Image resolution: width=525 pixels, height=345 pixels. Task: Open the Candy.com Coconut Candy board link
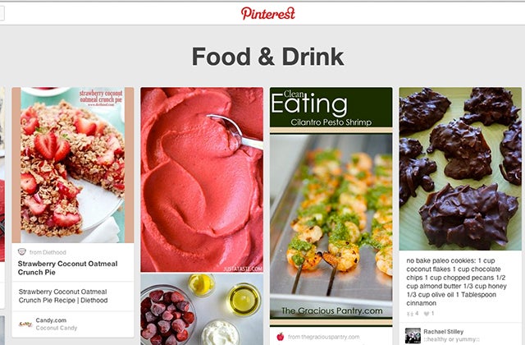(x=57, y=324)
